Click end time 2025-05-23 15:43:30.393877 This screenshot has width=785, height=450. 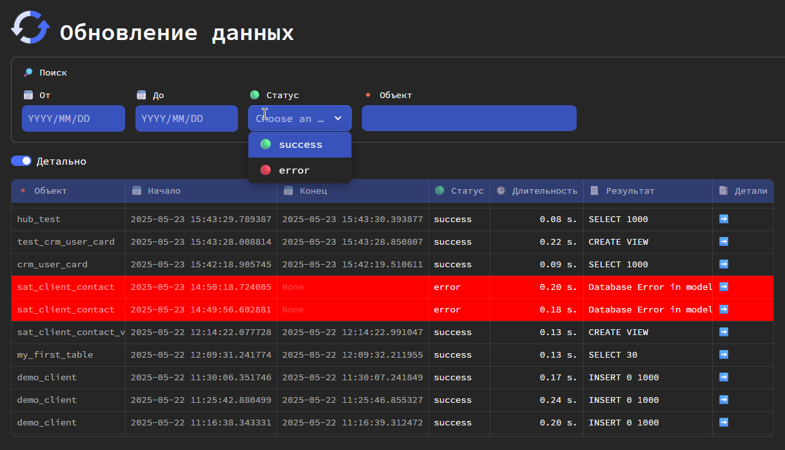353,219
